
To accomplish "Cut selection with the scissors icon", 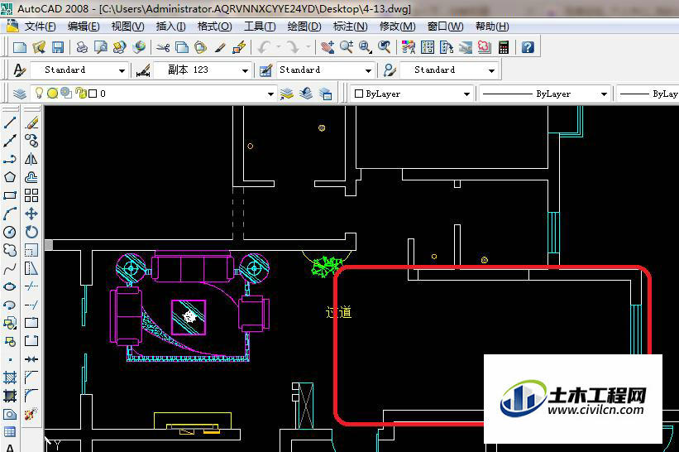I will 163,47.
